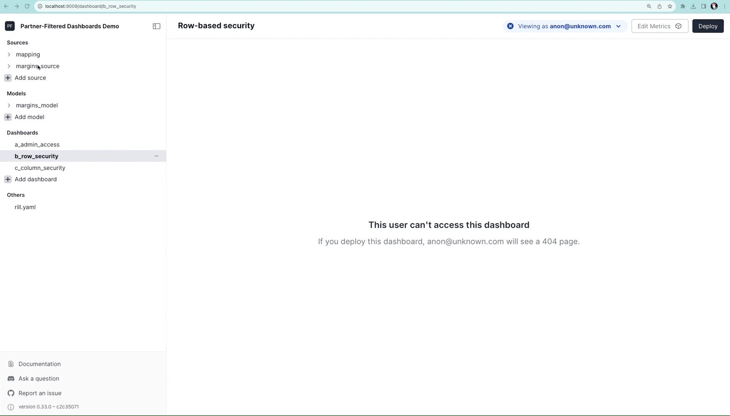This screenshot has width=730, height=416.
Task: Click Add source
Action: click(x=30, y=78)
